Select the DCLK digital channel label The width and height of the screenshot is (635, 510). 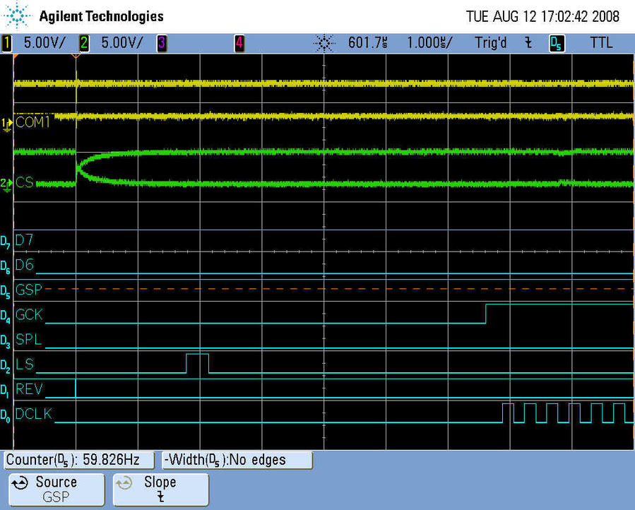pyautogui.click(x=33, y=414)
